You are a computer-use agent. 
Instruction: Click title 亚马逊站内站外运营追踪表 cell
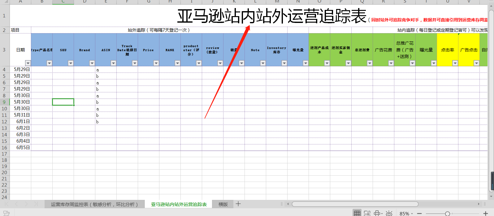tap(272, 16)
